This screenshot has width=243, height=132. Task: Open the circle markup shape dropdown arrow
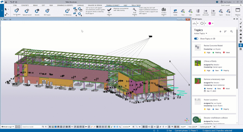point(205,23)
